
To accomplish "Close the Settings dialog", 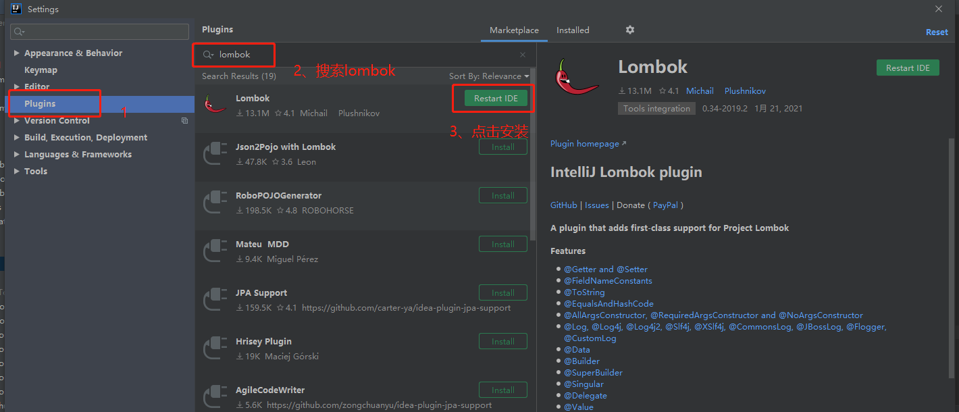I will click(939, 9).
